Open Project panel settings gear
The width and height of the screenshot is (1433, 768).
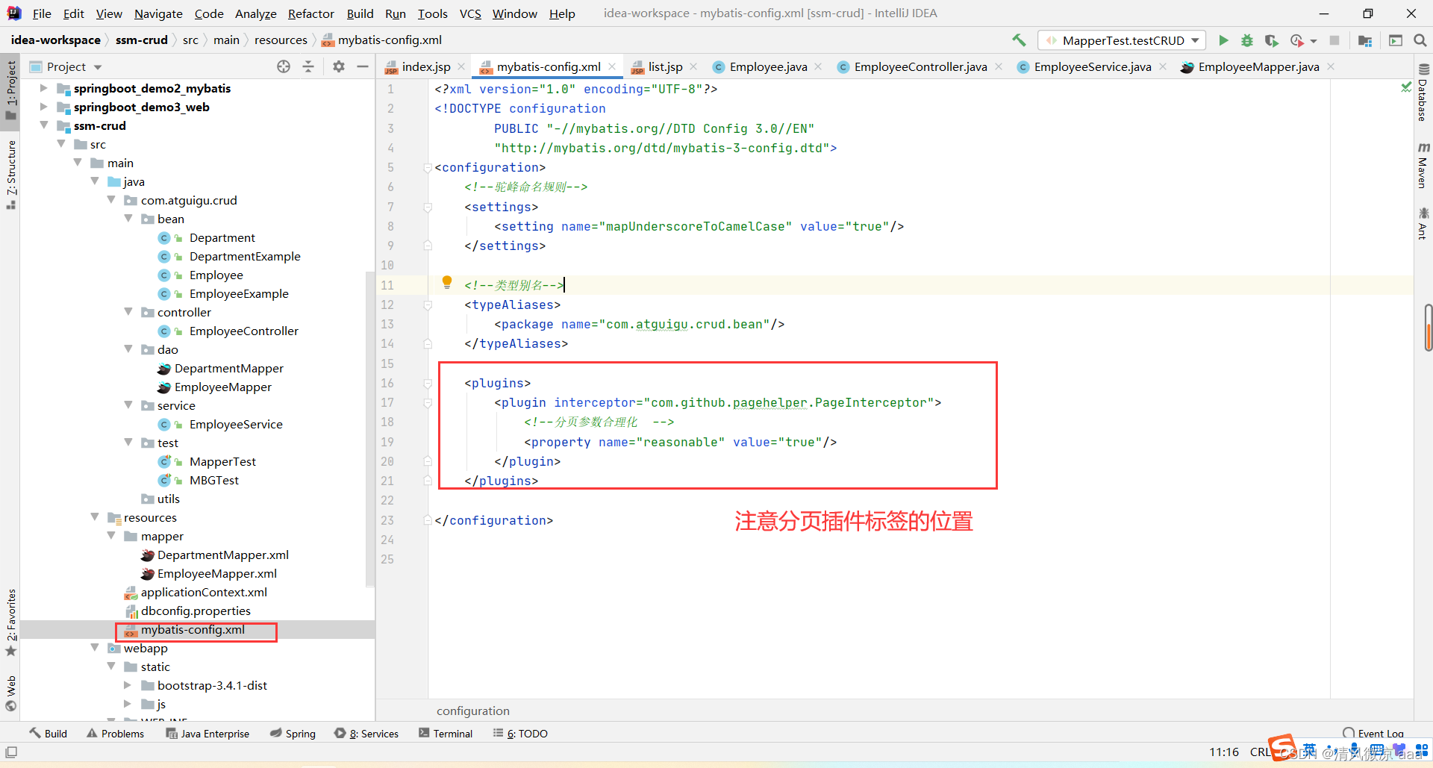[x=339, y=66]
